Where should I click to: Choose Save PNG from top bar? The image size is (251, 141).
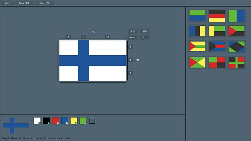[x=44, y=3]
